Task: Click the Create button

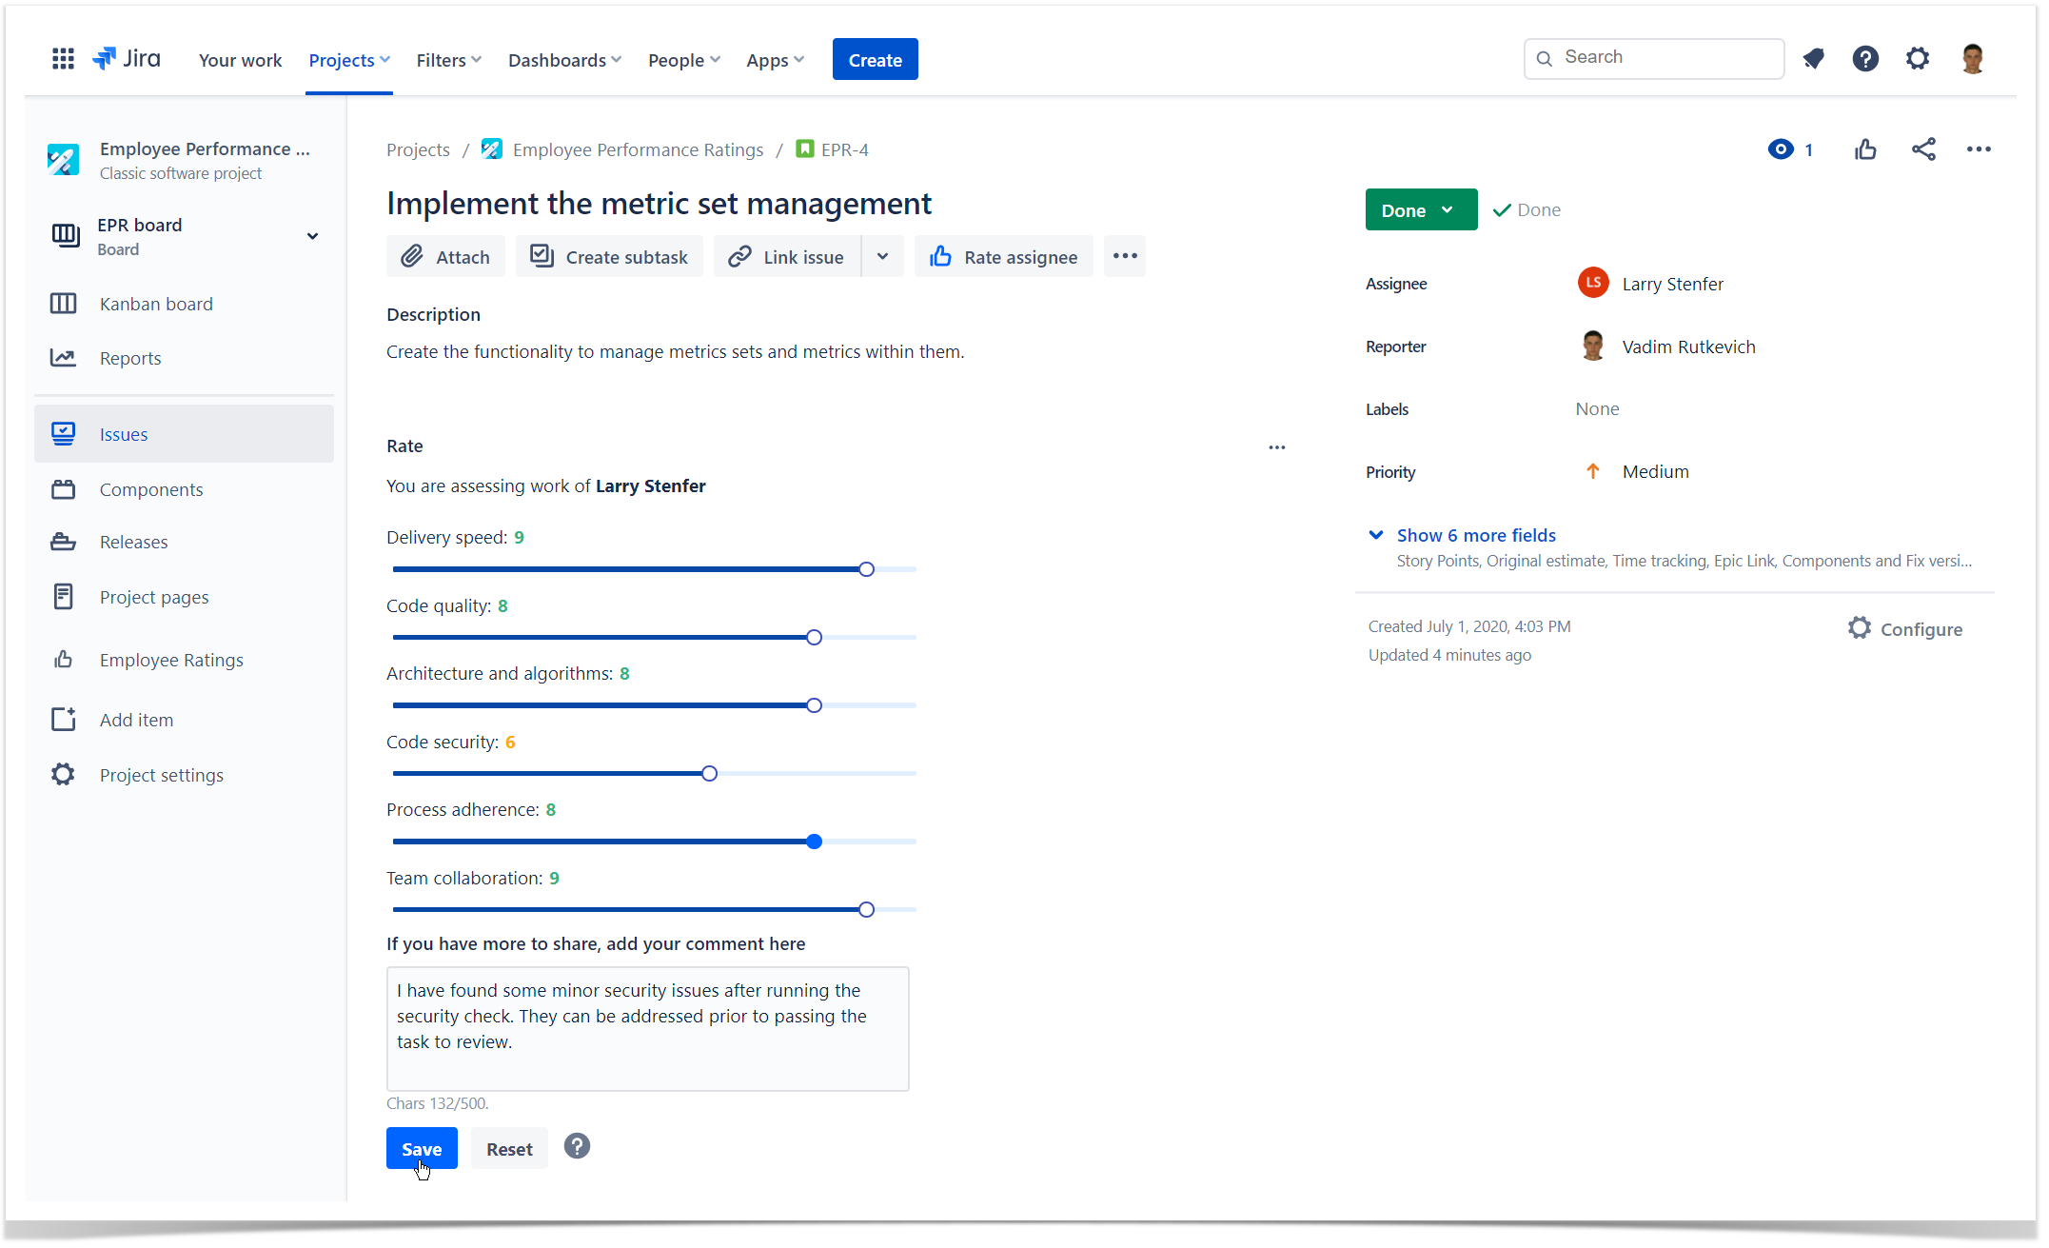Action: [x=875, y=59]
